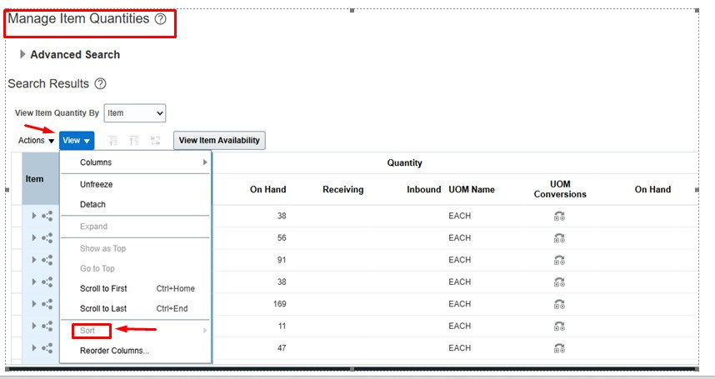Open help icon beside Search Results
Viewport: 715px width, 379px height.
pos(100,84)
